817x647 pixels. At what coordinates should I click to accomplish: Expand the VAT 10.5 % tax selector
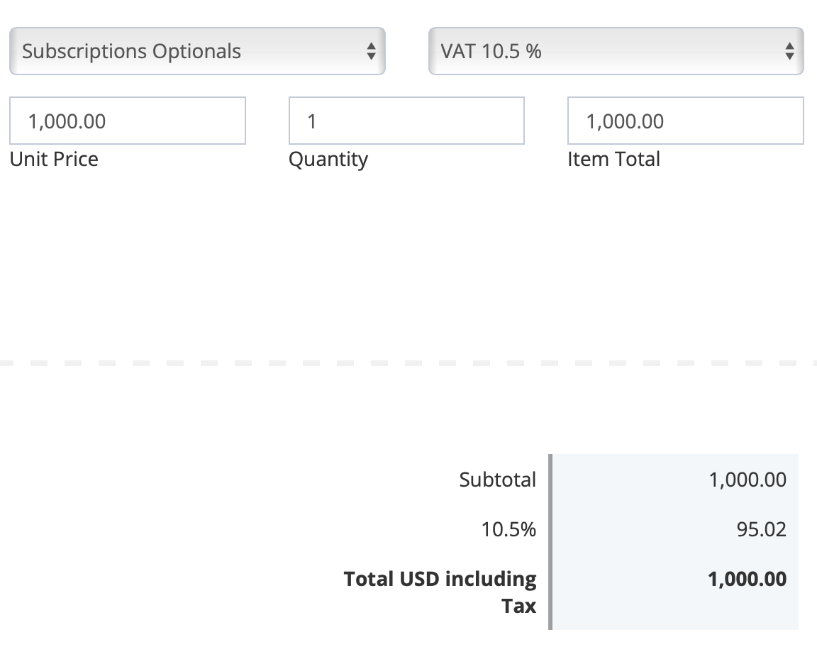(x=603, y=51)
